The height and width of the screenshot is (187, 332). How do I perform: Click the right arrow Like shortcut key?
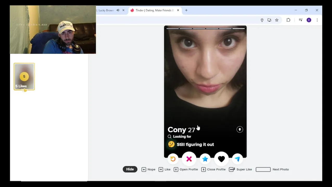pos(161,169)
